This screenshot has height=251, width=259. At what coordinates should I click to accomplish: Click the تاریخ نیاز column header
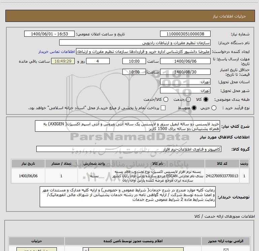coord(28,164)
